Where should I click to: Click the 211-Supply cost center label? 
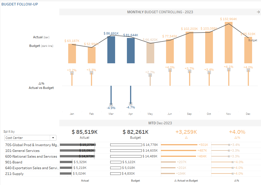point(14,174)
